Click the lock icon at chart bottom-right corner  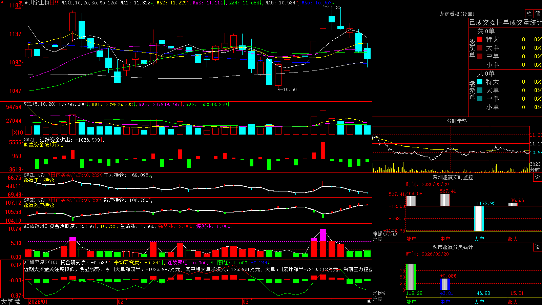(369, 301)
